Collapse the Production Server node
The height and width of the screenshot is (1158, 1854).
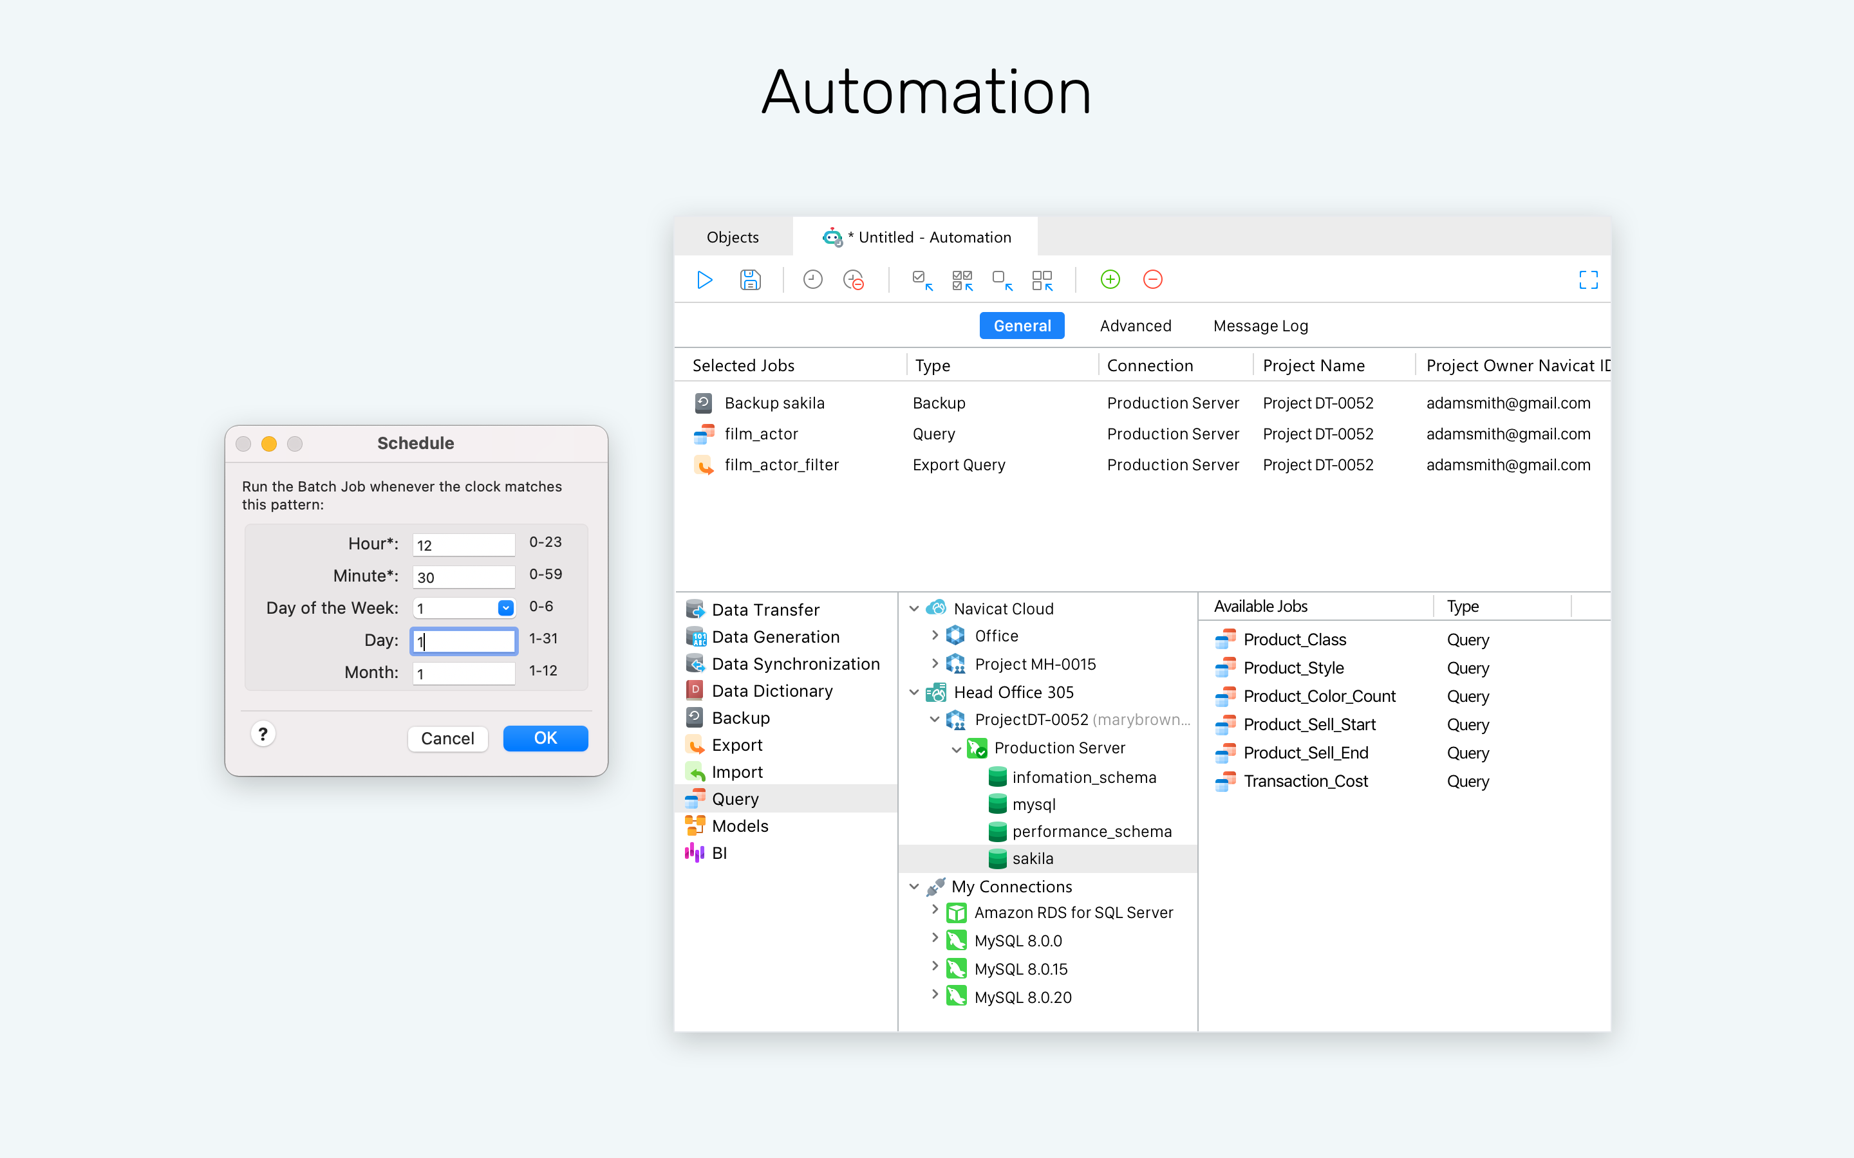955,749
